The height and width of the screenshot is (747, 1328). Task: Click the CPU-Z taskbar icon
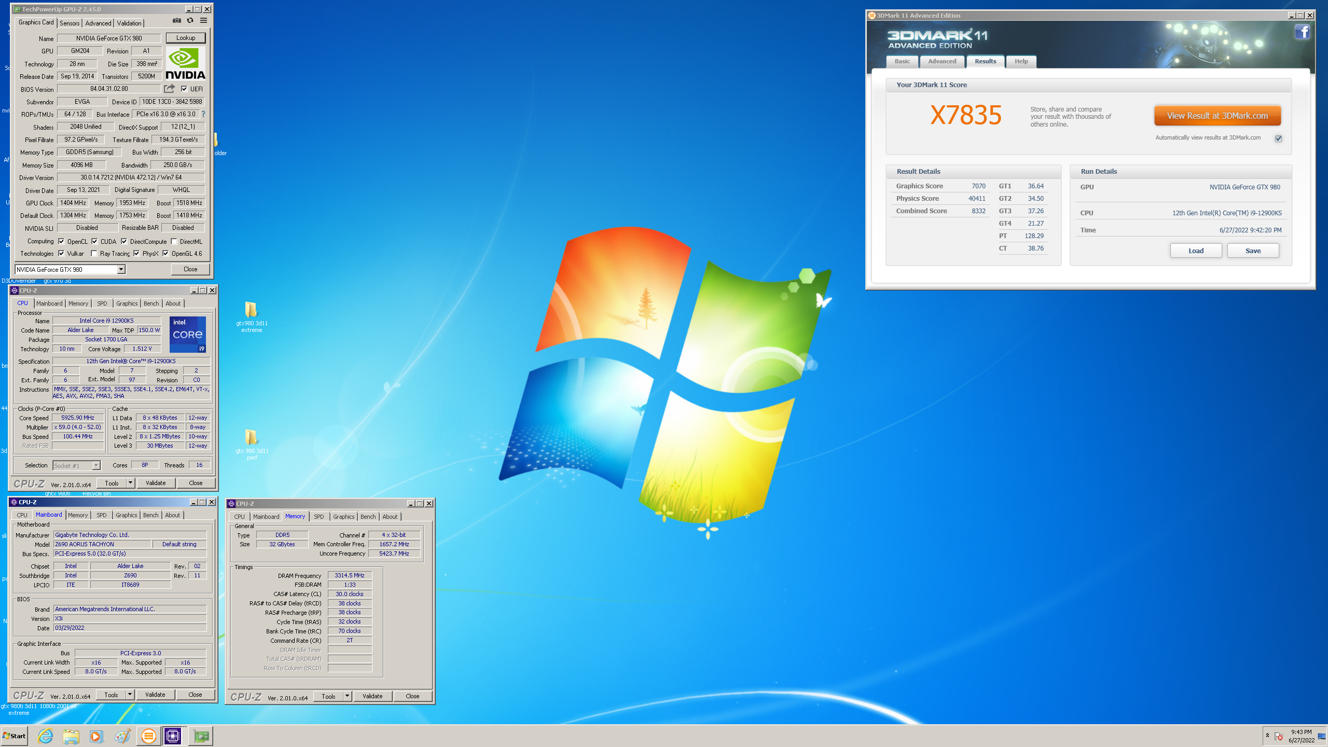173,736
